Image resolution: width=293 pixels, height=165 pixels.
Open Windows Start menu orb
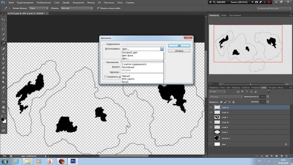tap(5, 161)
